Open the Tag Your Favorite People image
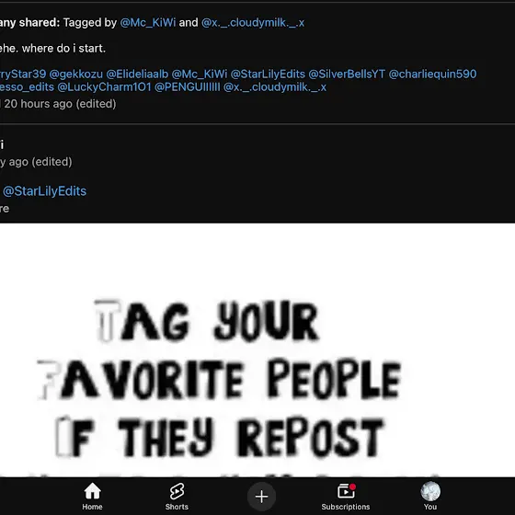 click(257, 350)
